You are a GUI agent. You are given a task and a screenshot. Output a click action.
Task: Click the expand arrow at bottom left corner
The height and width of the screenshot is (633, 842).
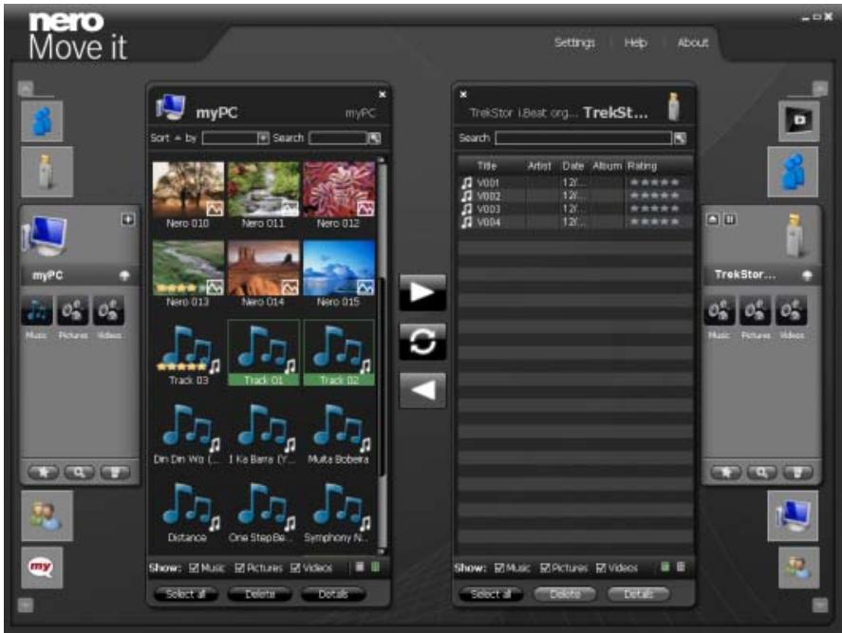[26, 605]
